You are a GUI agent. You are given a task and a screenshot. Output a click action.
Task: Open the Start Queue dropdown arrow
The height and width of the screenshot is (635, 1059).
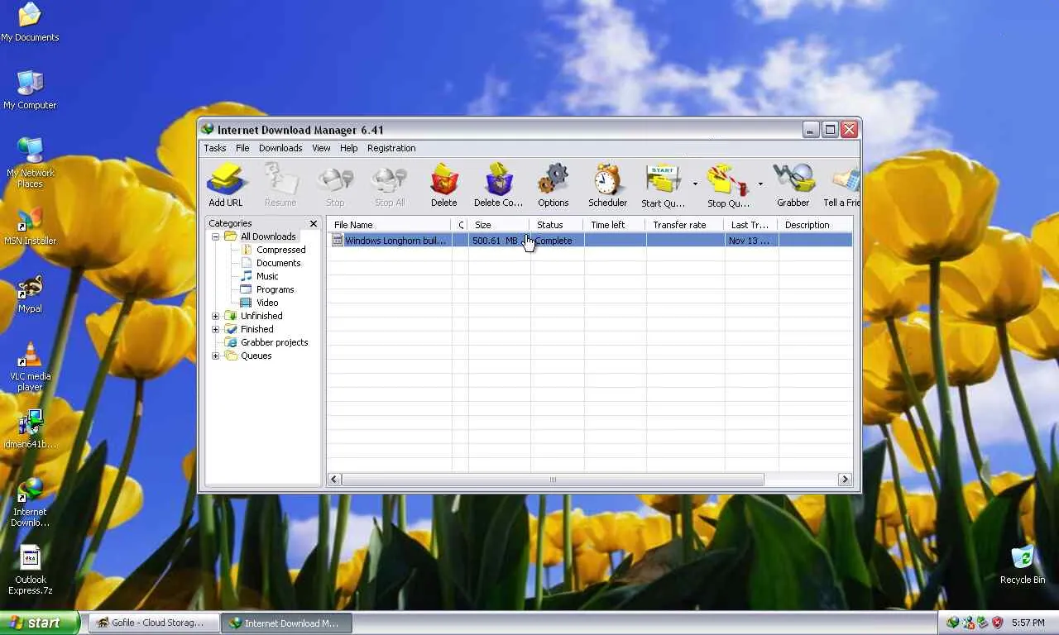(695, 184)
